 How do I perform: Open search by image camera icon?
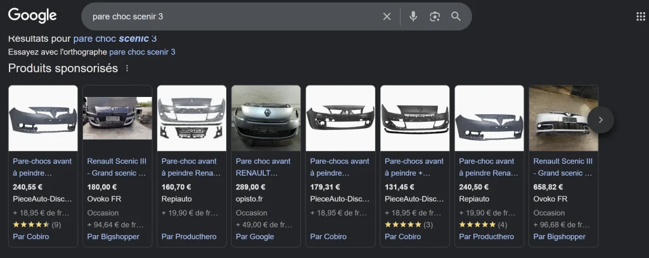coord(435,16)
